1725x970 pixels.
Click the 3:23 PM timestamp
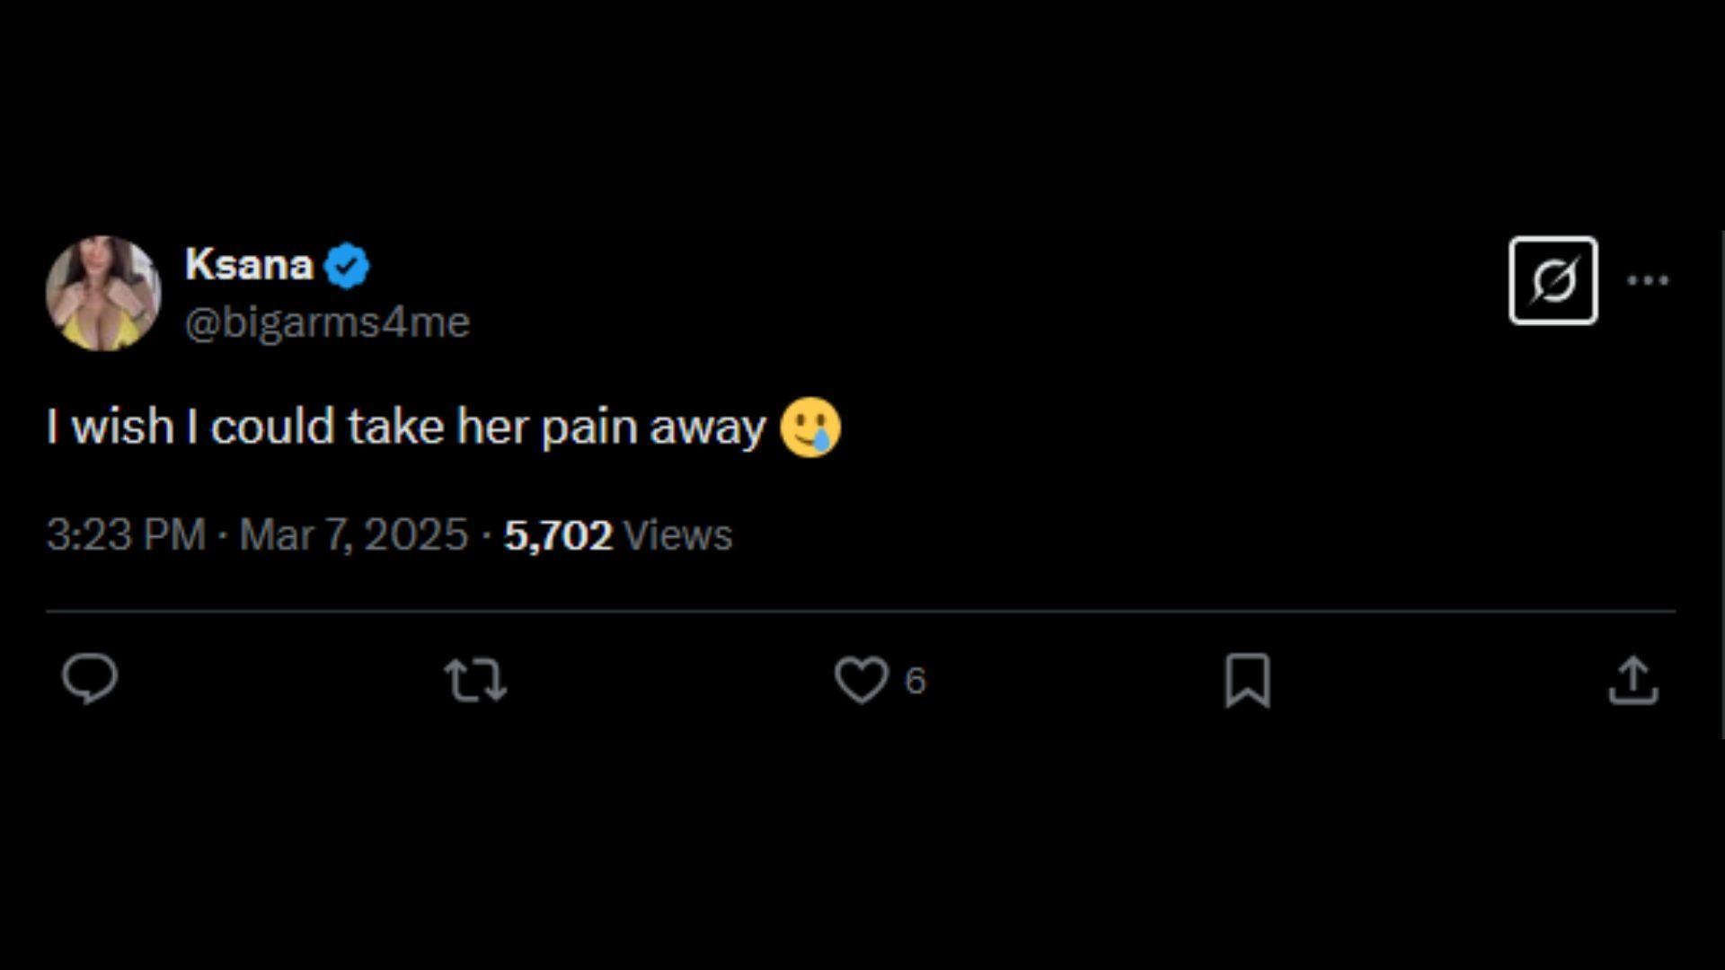tap(126, 535)
